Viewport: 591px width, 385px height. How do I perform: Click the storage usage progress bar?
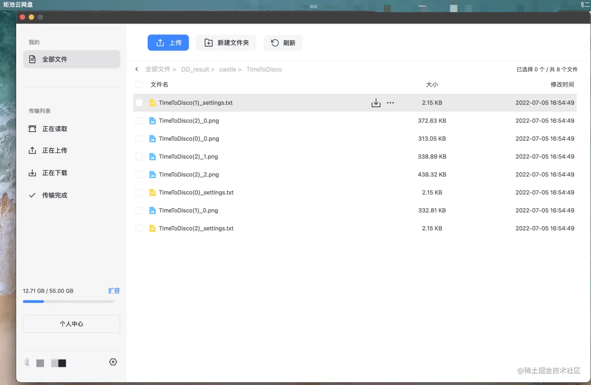point(69,301)
